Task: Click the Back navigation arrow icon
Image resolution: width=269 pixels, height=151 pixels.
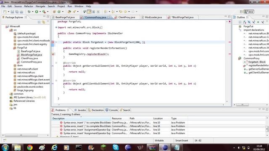Action: point(126,12)
